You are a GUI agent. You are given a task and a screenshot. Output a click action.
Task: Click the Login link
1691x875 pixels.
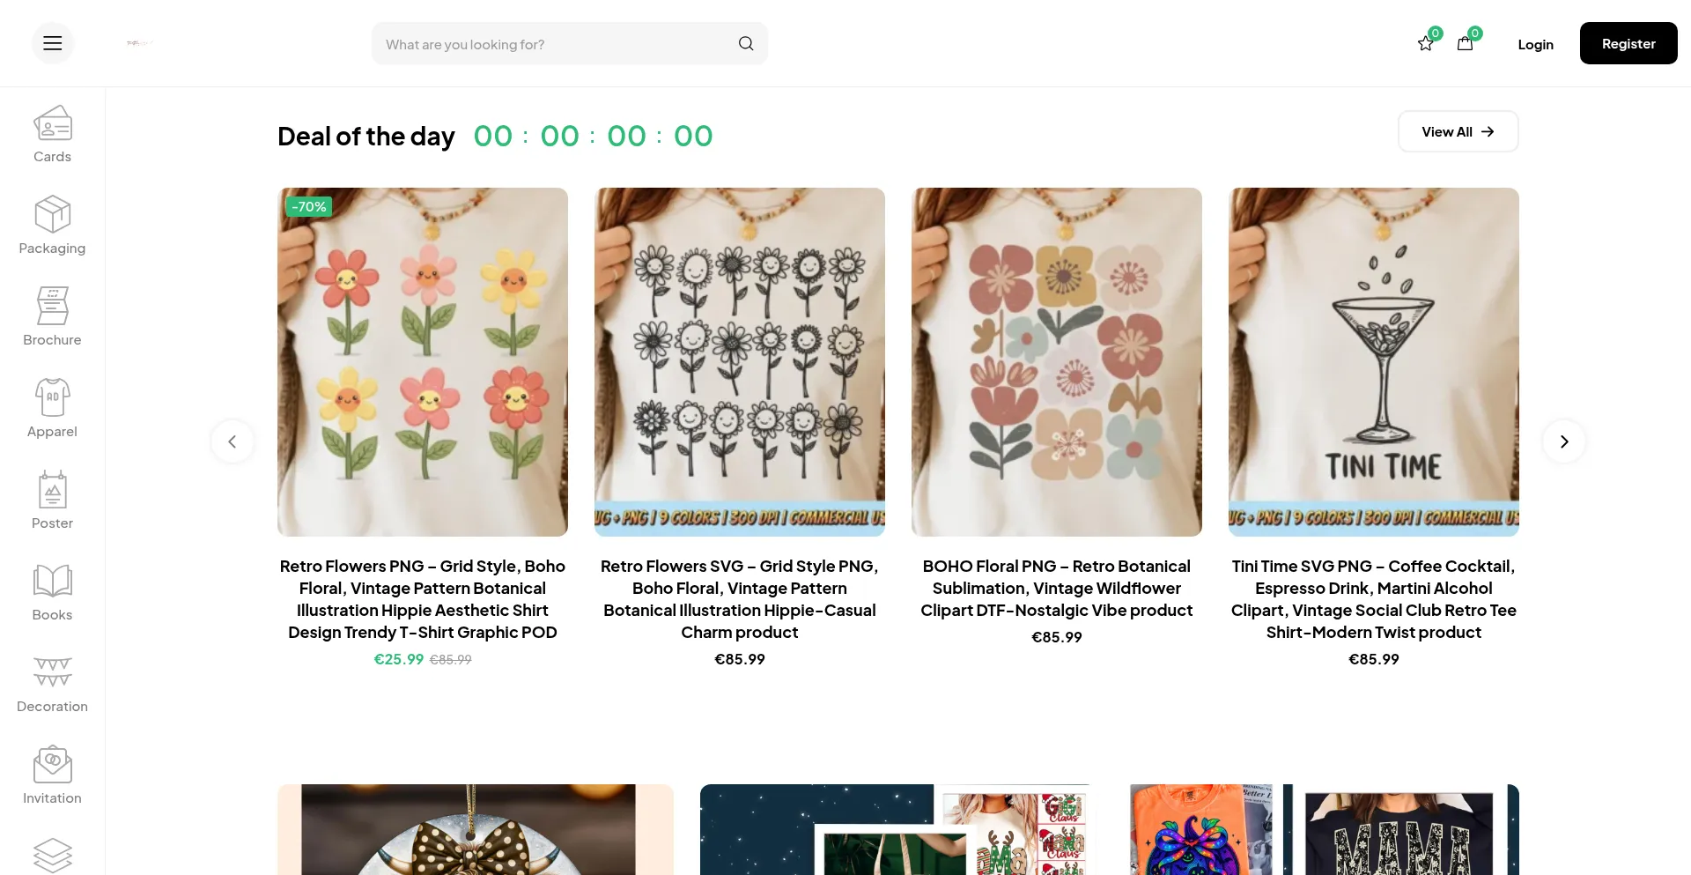coord(1535,44)
